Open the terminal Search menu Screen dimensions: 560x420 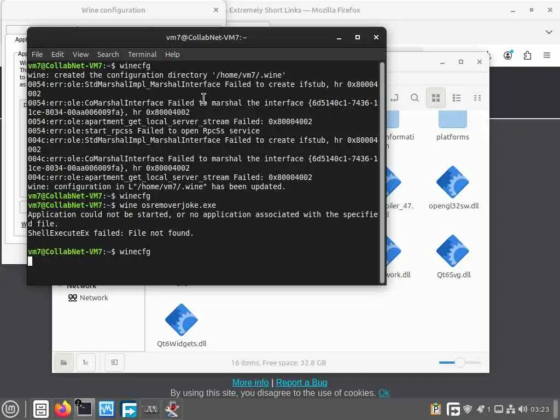coord(108,54)
